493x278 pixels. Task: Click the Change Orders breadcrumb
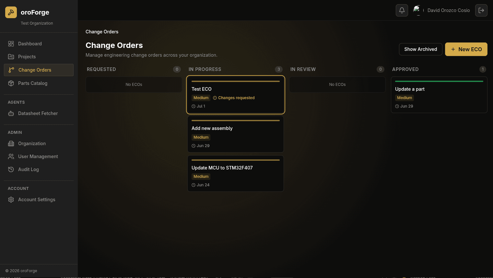(x=102, y=32)
